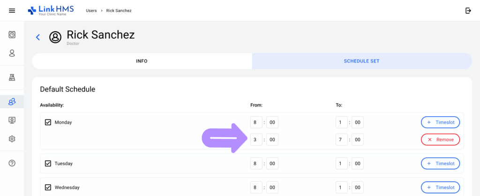Image resolution: width=480 pixels, height=196 pixels.
Task: Switch to the INFO tab
Action: click(142, 61)
